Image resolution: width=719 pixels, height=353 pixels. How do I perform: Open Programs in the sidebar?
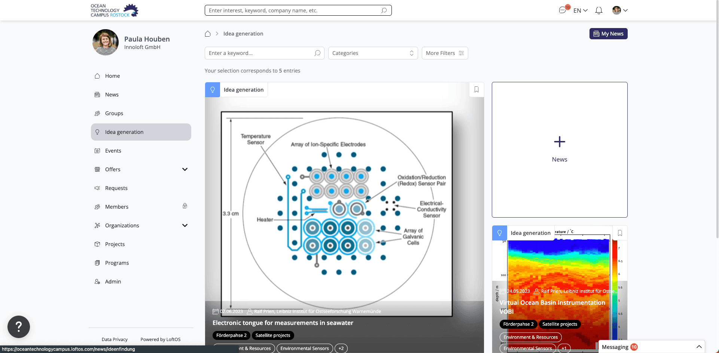coord(141,263)
